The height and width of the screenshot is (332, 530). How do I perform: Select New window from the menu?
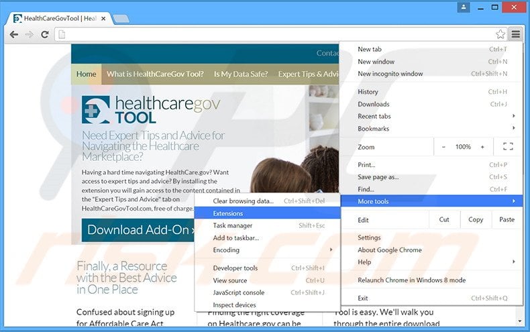tap(432, 62)
